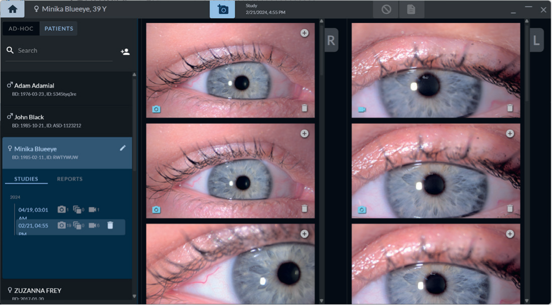552x305 pixels.
Task: Open the third left-eye thumbnail
Action: pyautogui.click(x=436, y=264)
